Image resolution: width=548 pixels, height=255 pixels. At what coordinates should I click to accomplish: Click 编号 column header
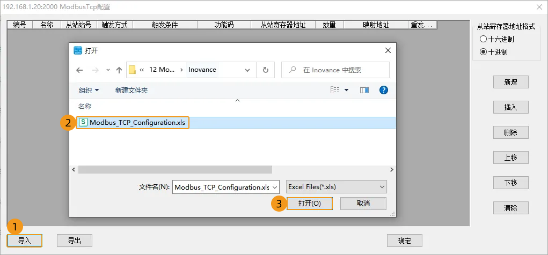[x=19, y=25]
